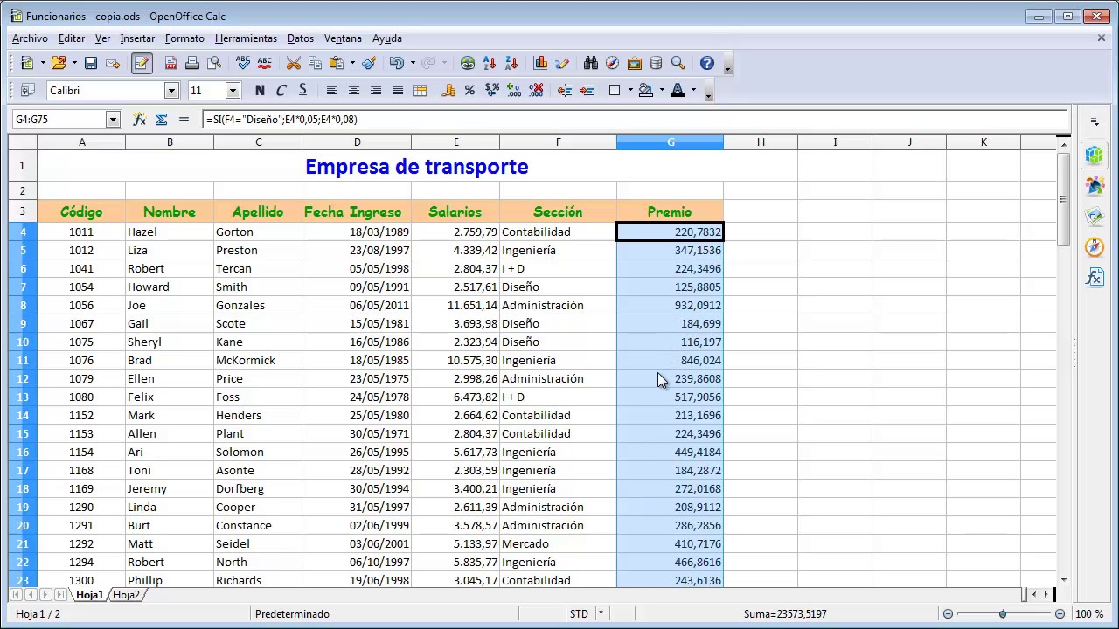
Task: Click the Sum sigma button
Action: coord(161,120)
